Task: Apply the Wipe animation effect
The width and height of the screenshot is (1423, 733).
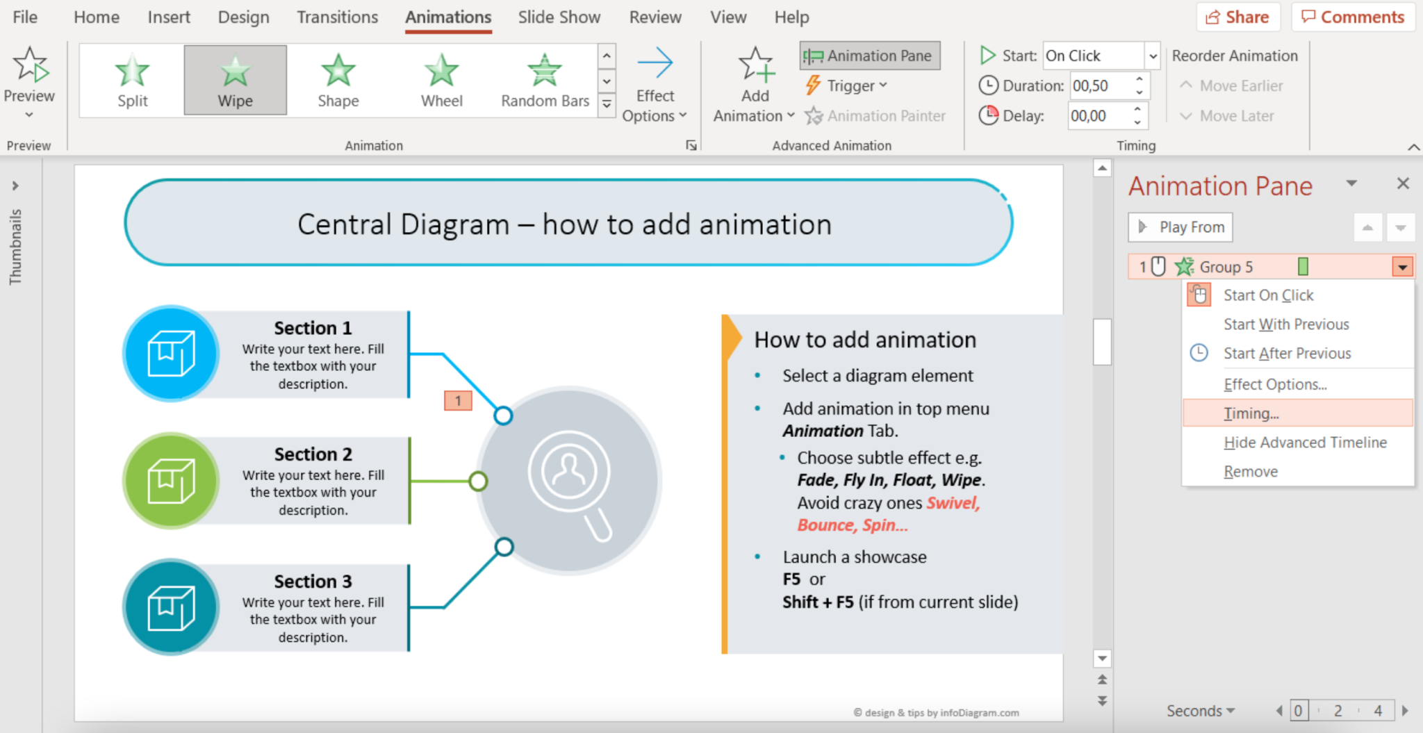Action: (235, 79)
